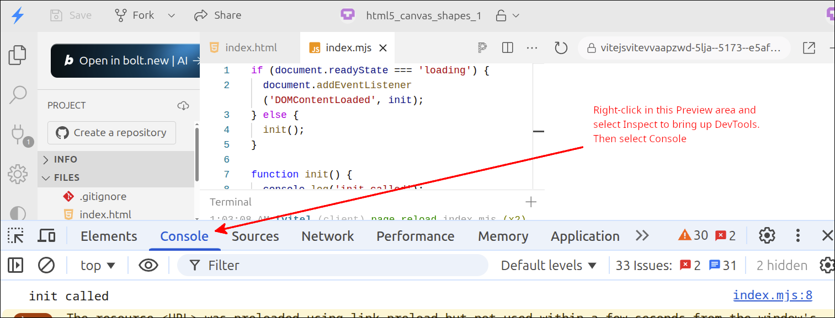The height and width of the screenshot is (318, 835).
Task: Open the DevTools settings gear
Action: click(767, 236)
